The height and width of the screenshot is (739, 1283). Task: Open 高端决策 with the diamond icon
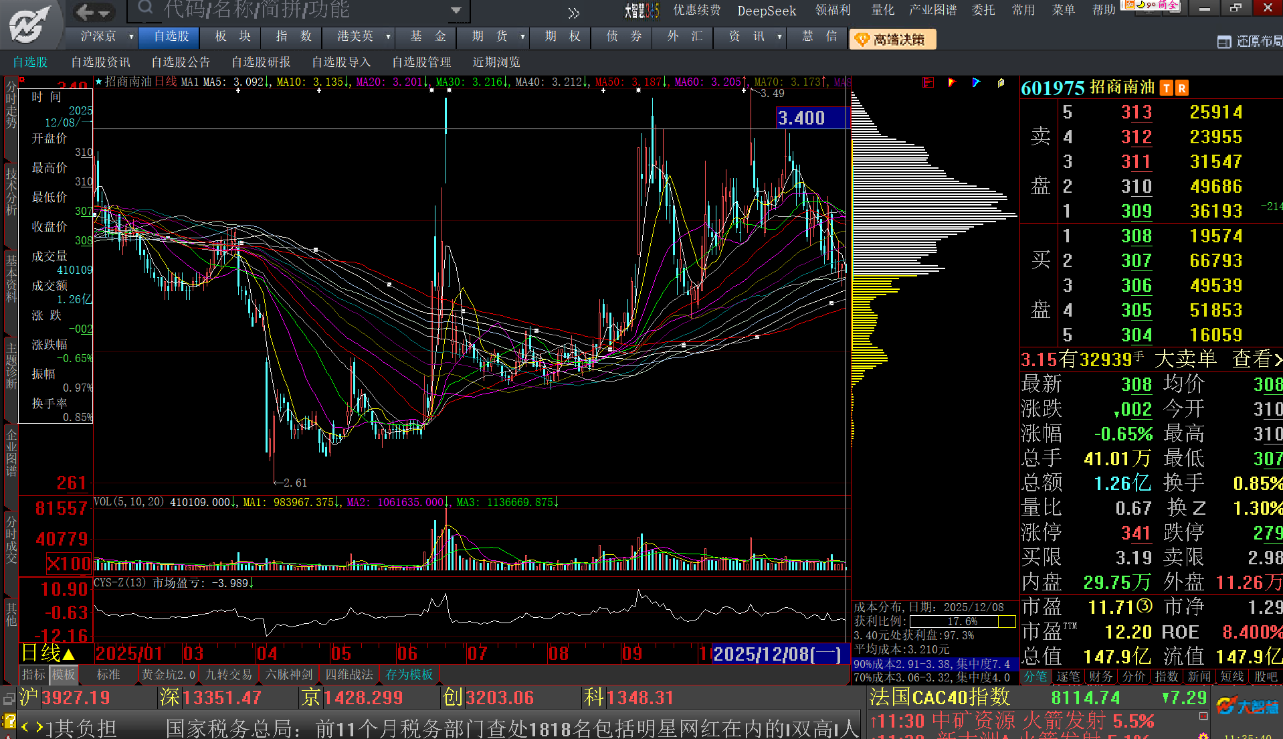click(x=892, y=39)
